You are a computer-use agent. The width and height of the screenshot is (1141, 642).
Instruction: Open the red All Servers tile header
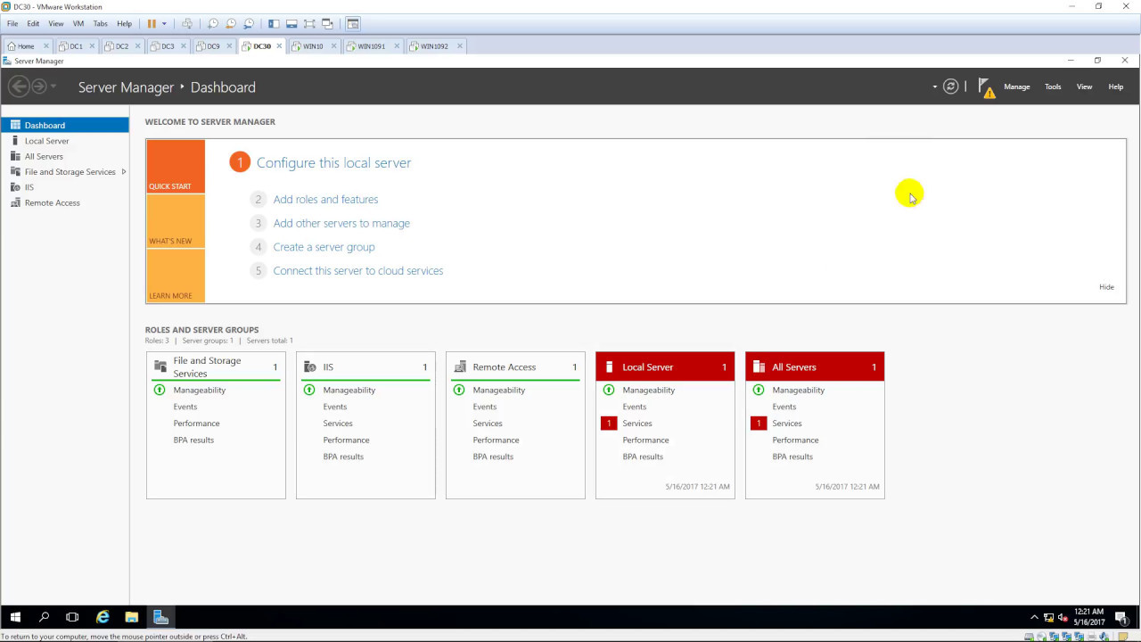click(815, 366)
